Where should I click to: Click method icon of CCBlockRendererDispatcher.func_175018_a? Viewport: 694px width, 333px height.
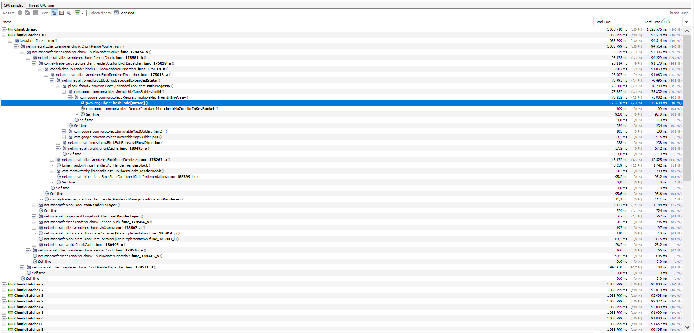click(47, 69)
